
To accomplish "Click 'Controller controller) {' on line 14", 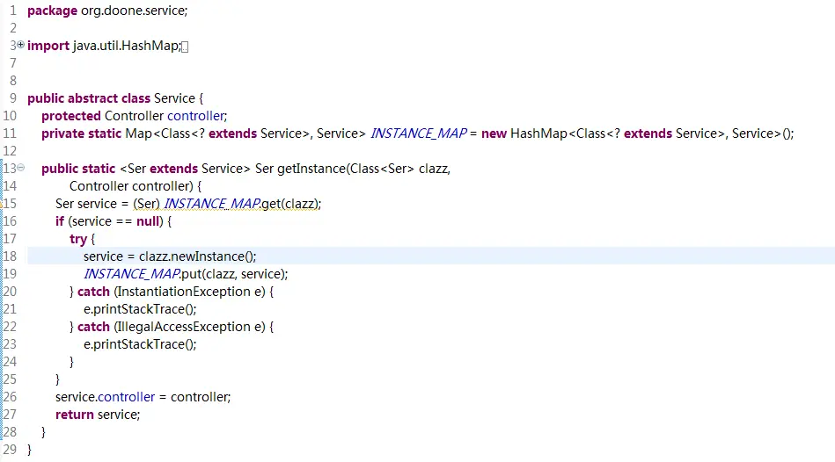I will (x=136, y=186).
